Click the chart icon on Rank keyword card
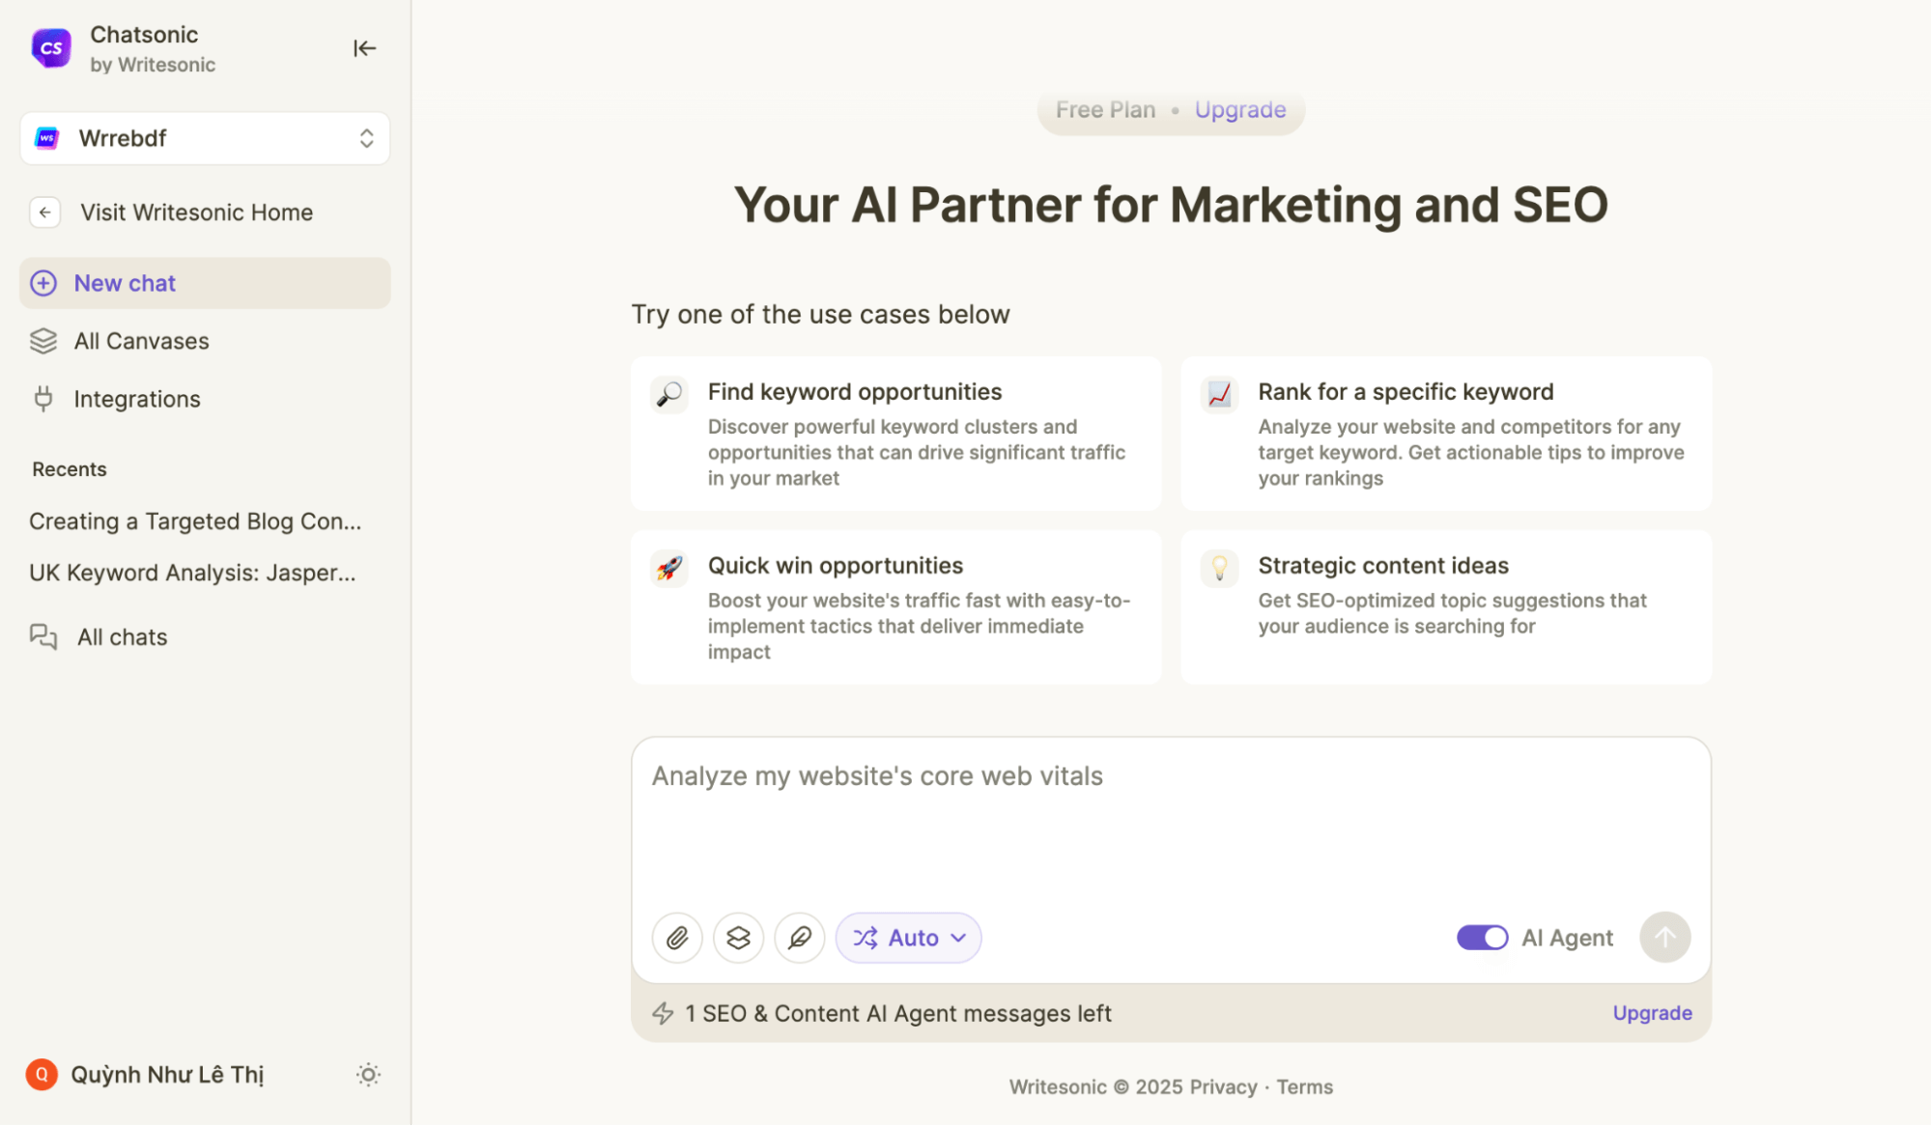The width and height of the screenshot is (1931, 1126). tap(1219, 394)
